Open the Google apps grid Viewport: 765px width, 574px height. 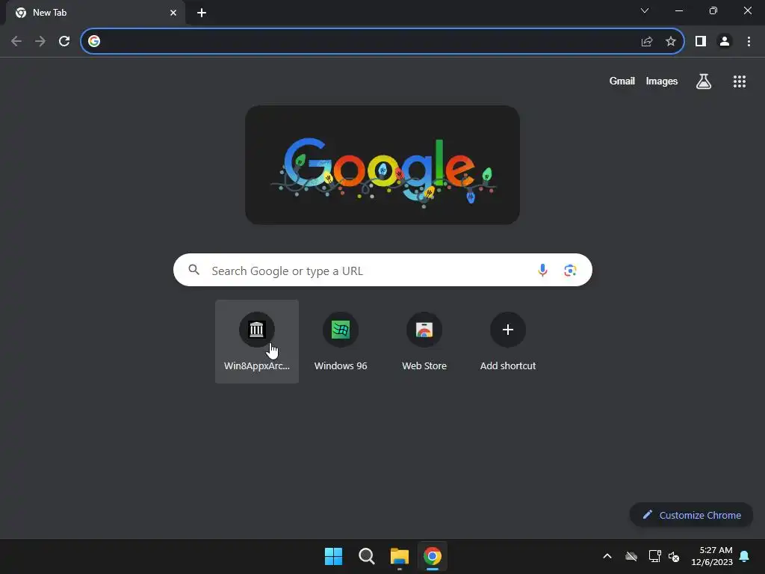tap(740, 81)
